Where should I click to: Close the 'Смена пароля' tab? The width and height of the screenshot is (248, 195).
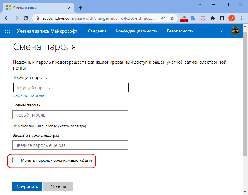pyautogui.click(x=69, y=8)
